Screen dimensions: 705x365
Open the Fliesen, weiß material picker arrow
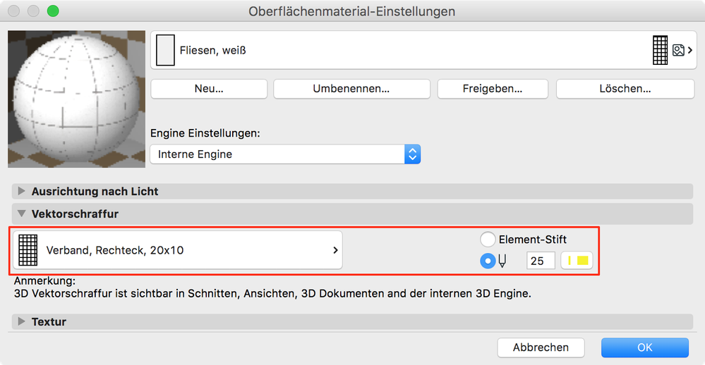pos(689,50)
